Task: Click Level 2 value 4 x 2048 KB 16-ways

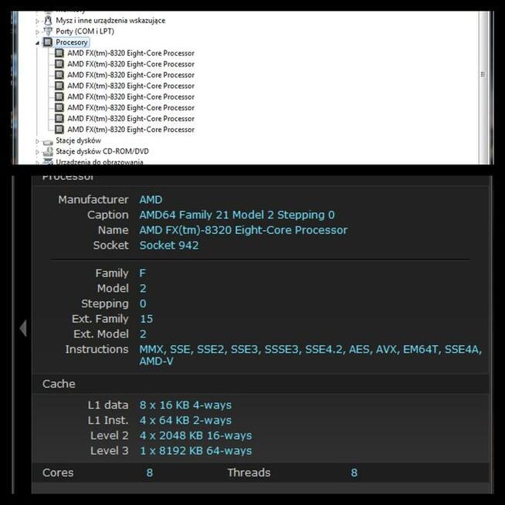Action: pos(196,436)
